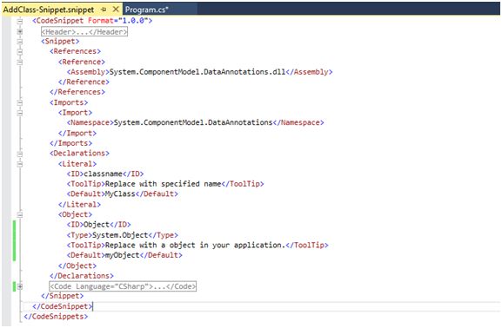Collapse the CodeSnippet Format element
This screenshot has height=328, width=502.
tap(20, 21)
